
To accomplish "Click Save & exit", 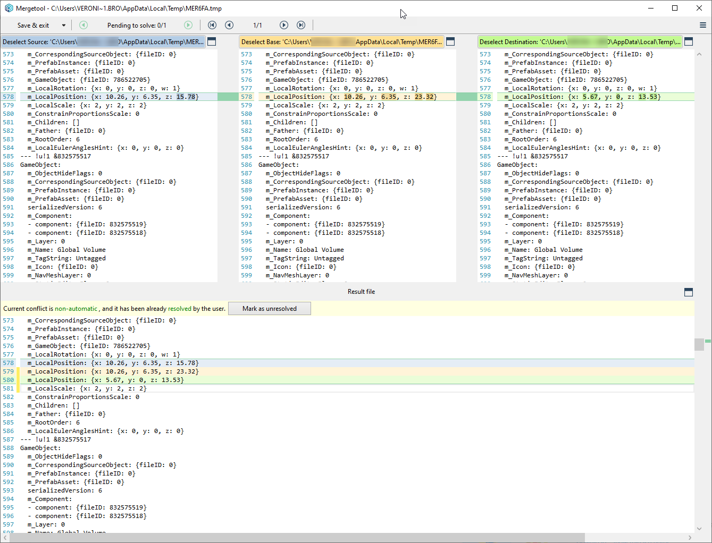I will tap(33, 26).
